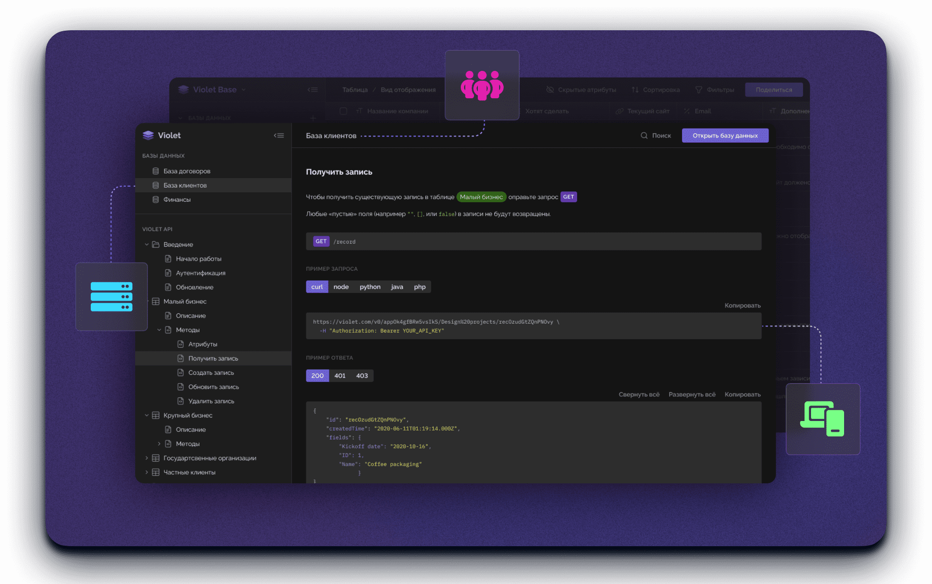The height and width of the screenshot is (584, 932).
Task: Expand the Государственные организации tree node
Action: [147, 458]
